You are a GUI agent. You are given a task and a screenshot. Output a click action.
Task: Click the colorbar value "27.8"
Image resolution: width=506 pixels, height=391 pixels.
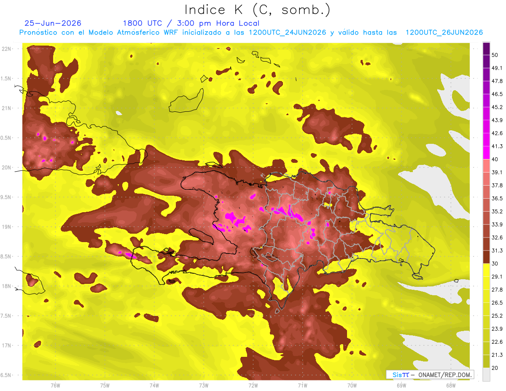point(497,290)
